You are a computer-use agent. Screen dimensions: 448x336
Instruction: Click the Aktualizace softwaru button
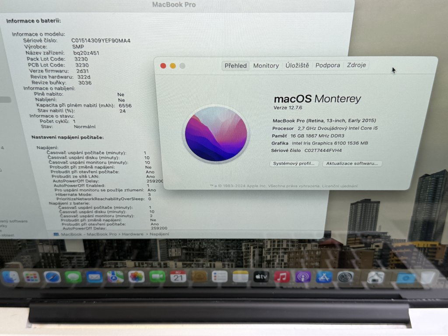coord(352,164)
